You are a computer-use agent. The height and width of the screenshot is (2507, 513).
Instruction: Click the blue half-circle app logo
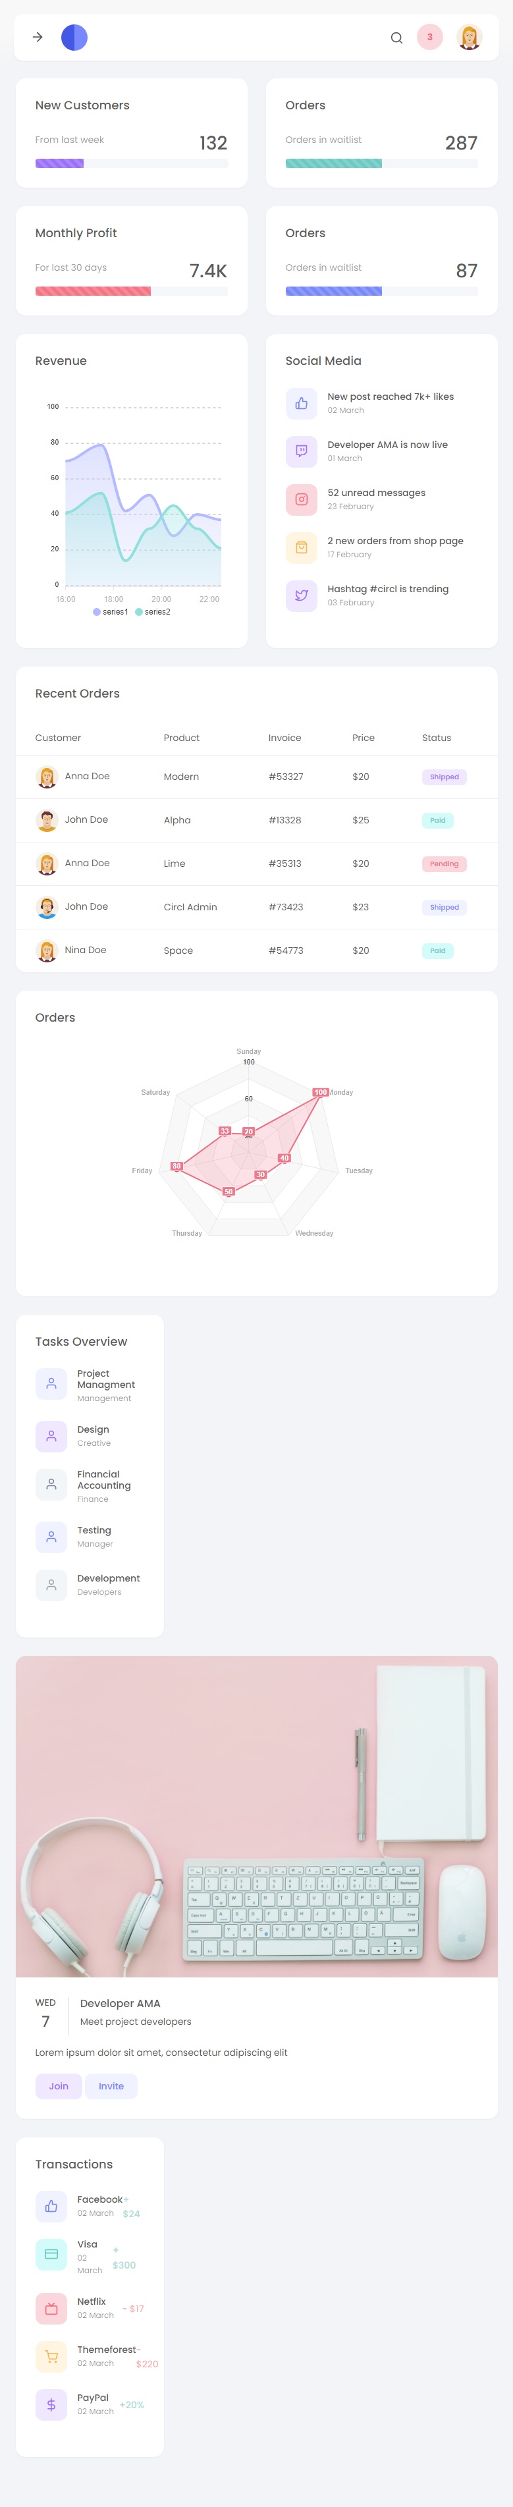coord(74,37)
